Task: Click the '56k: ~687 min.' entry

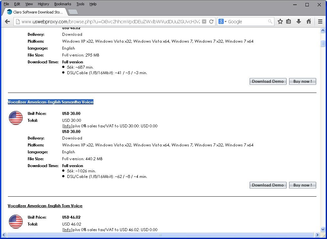Action: [x=80, y=67]
